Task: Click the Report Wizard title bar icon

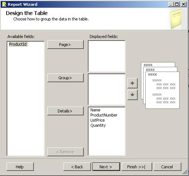Action: (x=4, y=4)
